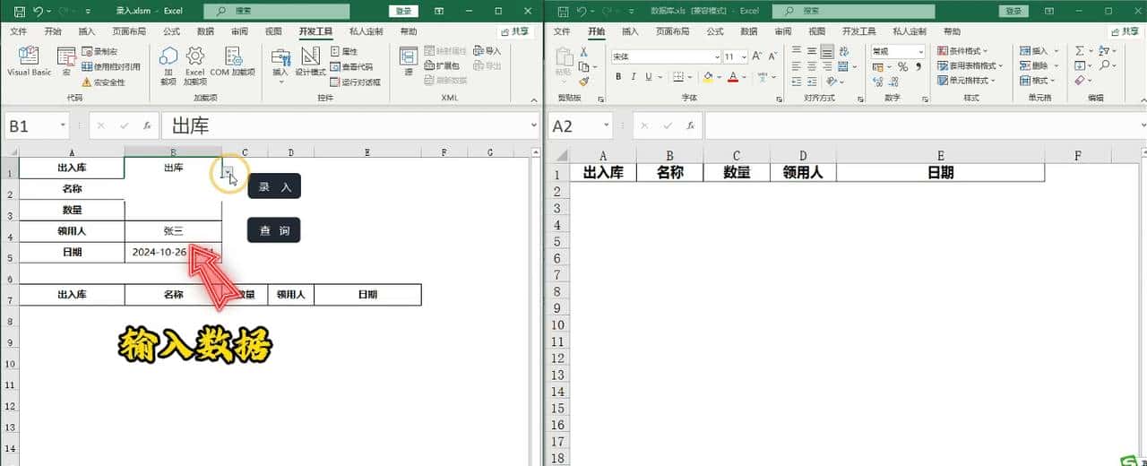The height and width of the screenshot is (466, 1147).
Task: Switch to 开发工具 tab in 数据库 window
Action: [860, 30]
